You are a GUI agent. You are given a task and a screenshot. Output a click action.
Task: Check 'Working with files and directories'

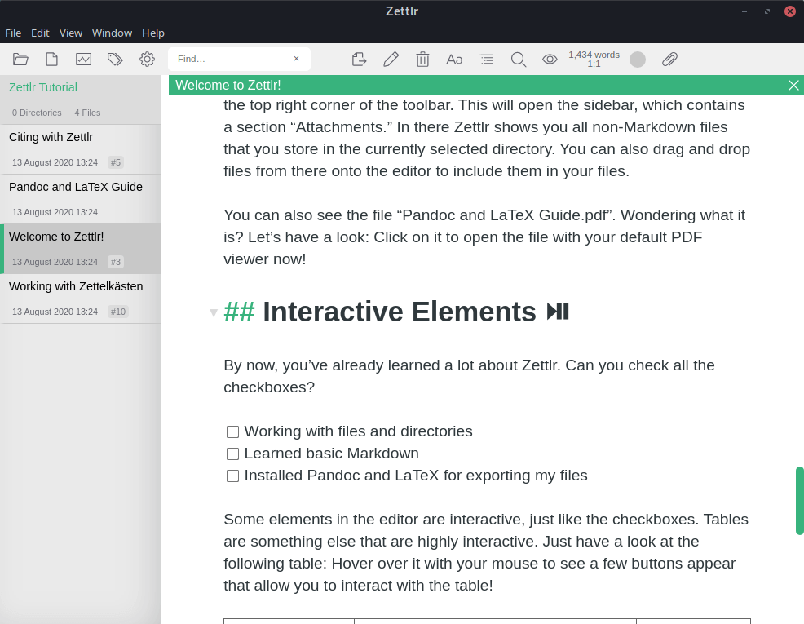232,431
